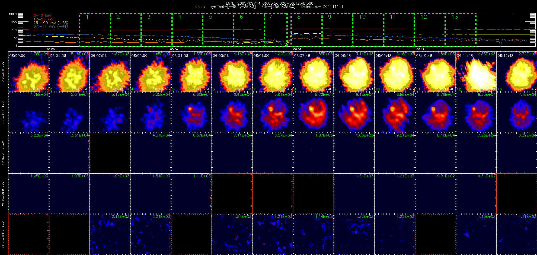Choose interval 6 on the light curve
This screenshot has height=255, width=537.
250,30
